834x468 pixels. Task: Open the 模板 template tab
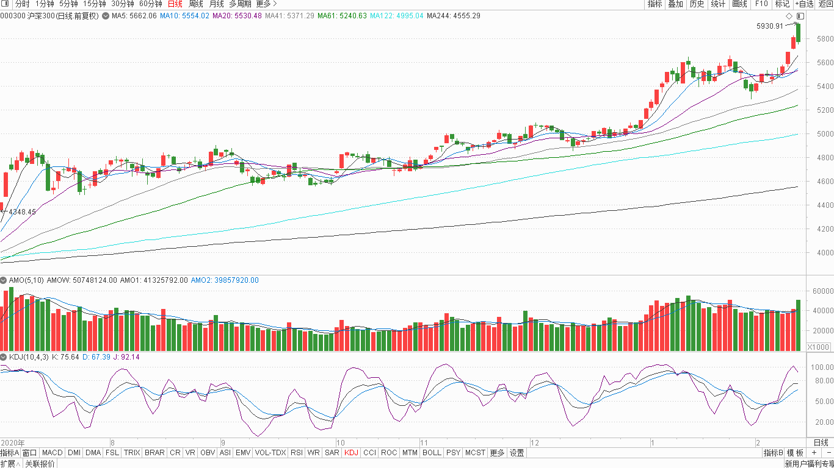[795, 453]
